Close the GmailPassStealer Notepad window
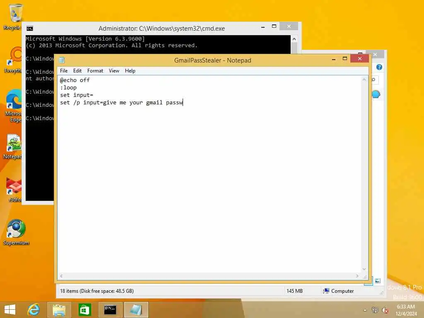424x318 pixels. point(360,58)
